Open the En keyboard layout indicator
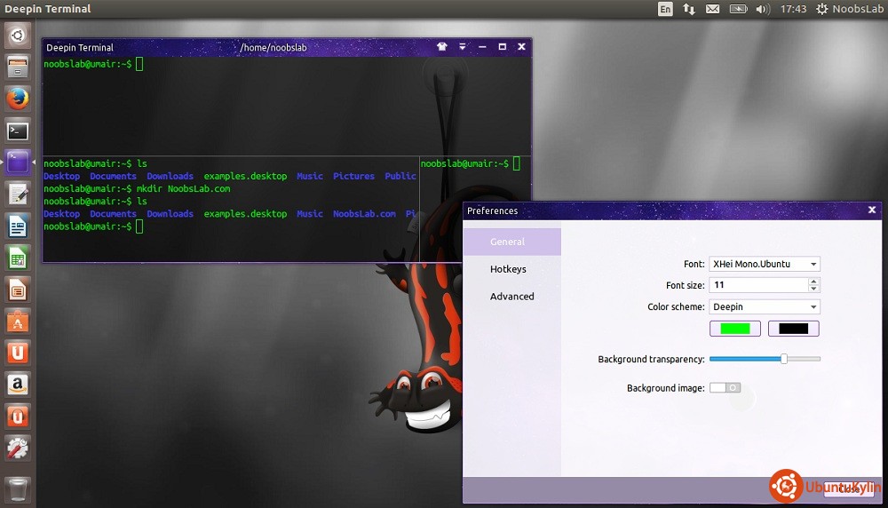888x508 pixels. pyautogui.click(x=665, y=9)
